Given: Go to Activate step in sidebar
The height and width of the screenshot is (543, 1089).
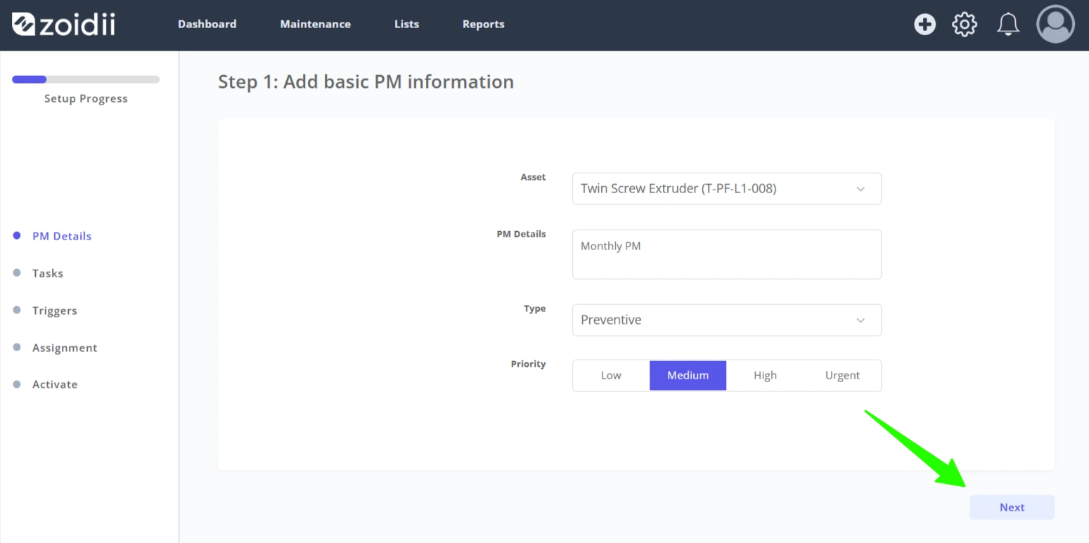Looking at the screenshot, I should [55, 384].
